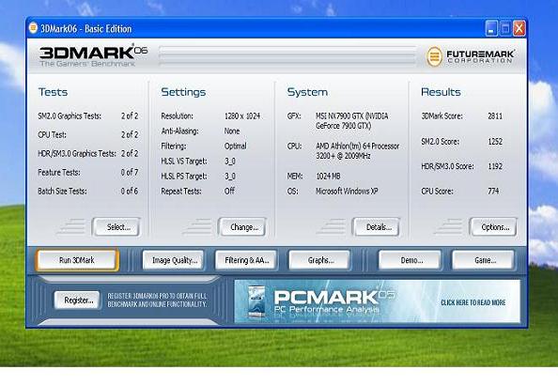Start the benchmark with Run 3DMark
The height and width of the screenshot is (385, 558).
tap(77, 260)
